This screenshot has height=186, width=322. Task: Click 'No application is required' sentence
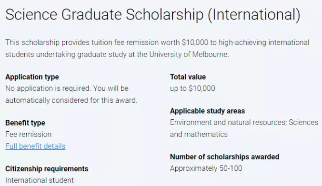(48, 88)
